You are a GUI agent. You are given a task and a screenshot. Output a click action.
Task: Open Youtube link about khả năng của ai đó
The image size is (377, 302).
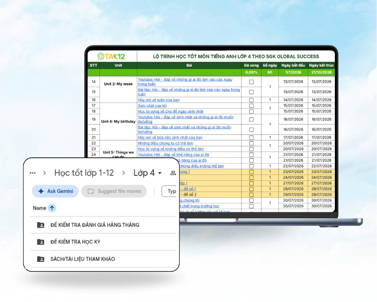(x=173, y=155)
